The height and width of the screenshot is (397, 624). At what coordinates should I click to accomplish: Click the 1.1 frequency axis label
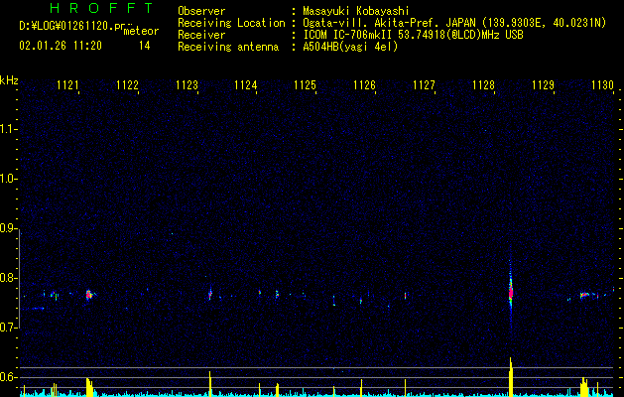coord(8,129)
